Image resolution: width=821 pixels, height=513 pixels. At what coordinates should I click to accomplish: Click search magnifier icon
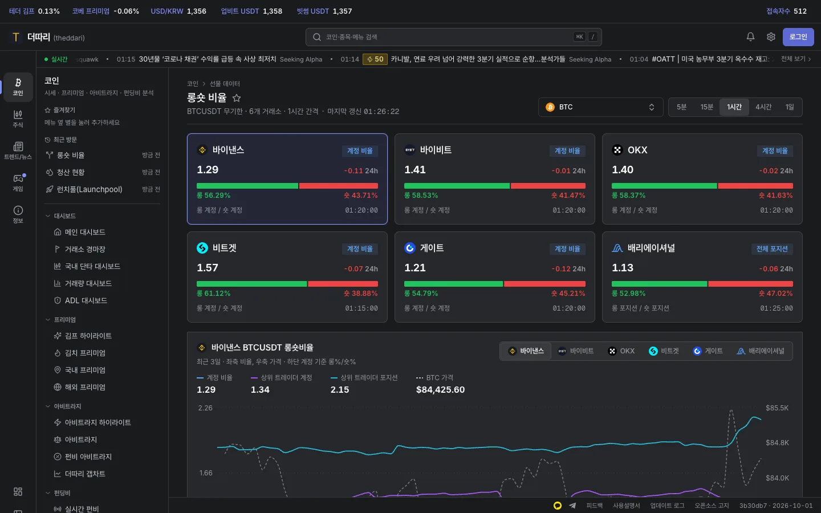point(317,37)
